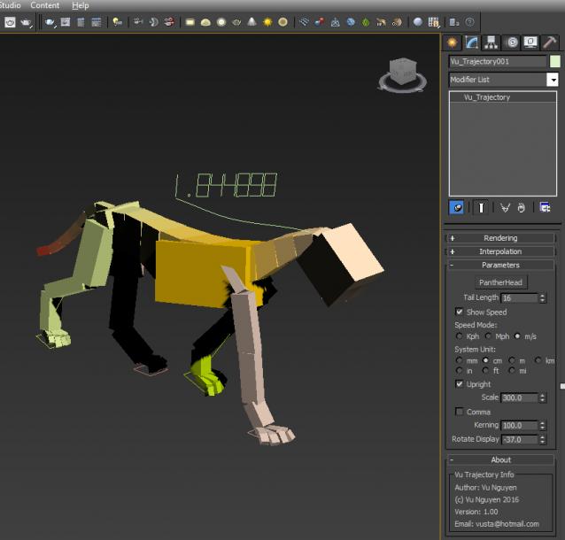Image resolution: width=565 pixels, height=540 pixels.
Task: Click the PantherHead pick button
Action: coord(500,282)
